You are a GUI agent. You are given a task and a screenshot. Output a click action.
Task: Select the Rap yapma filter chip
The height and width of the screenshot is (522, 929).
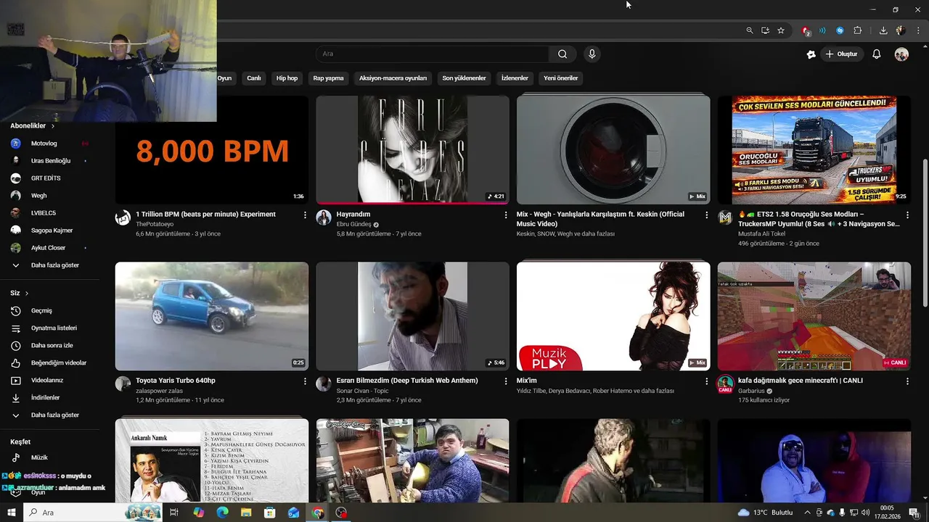(328, 78)
